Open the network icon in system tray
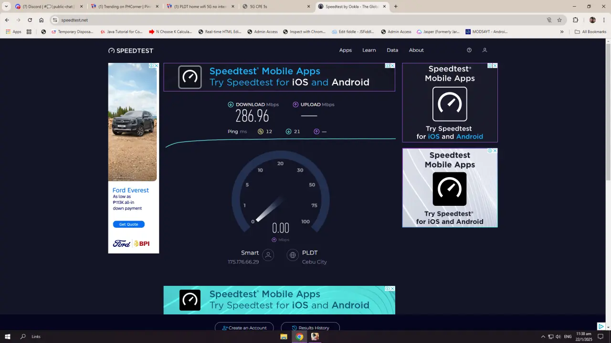Screen dimensions: 611x343 [550, 337]
